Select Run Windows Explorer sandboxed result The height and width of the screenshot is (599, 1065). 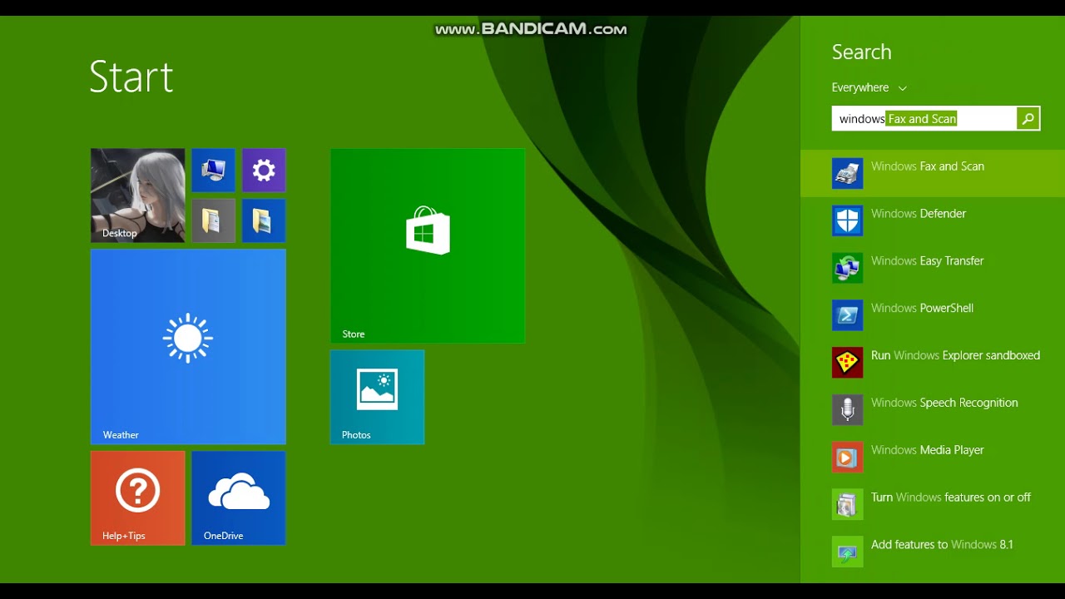(933, 363)
